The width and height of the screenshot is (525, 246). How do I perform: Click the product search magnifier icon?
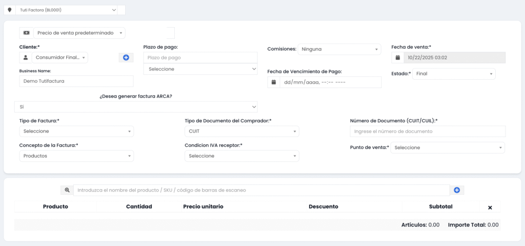(67, 190)
